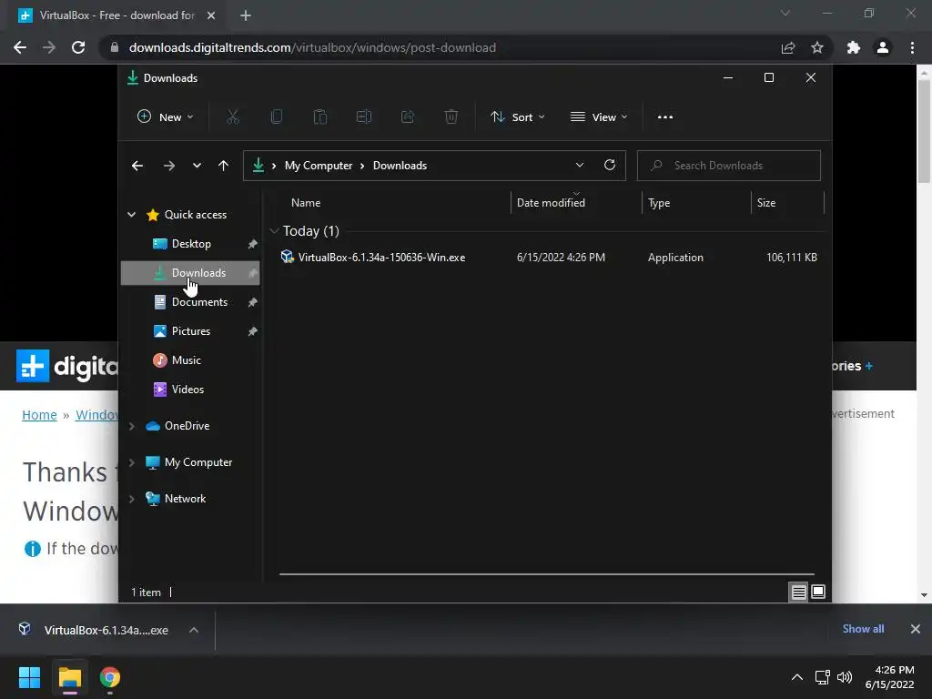
Task: Open the Windows Start menu
Action: coord(29,677)
